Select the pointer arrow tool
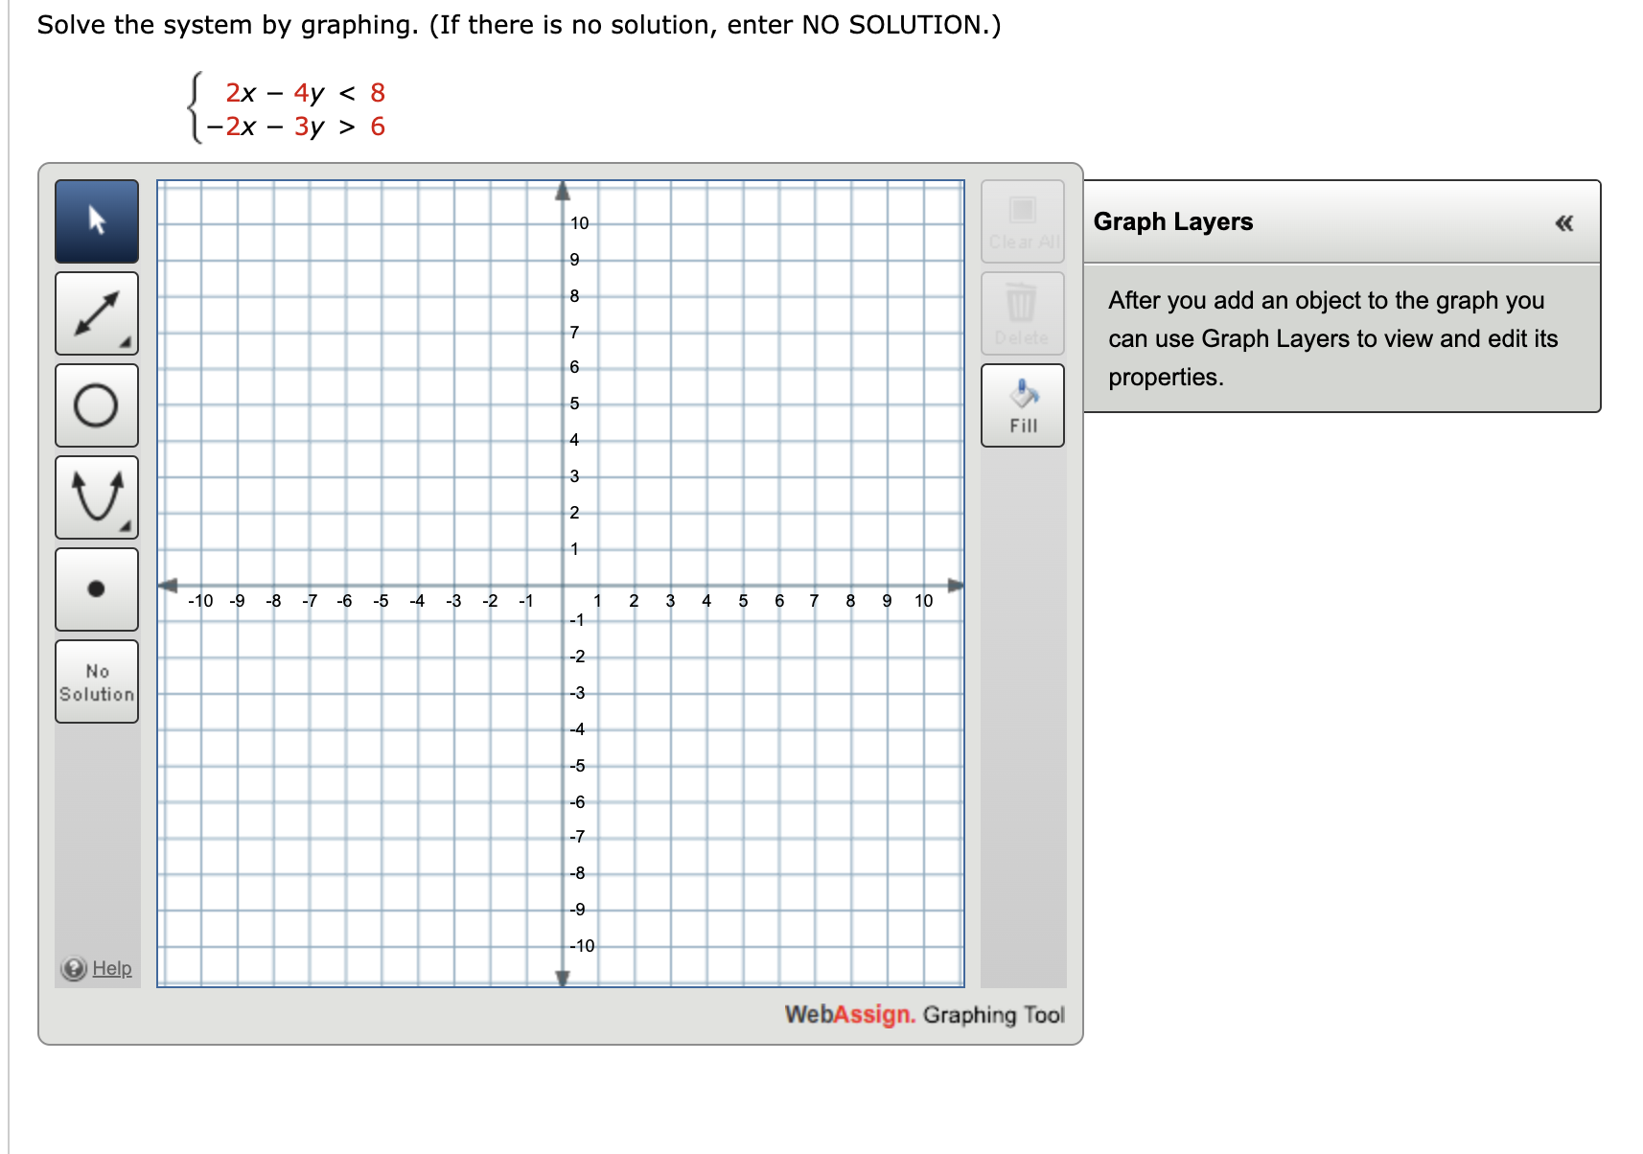The width and height of the screenshot is (1643, 1154). click(97, 221)
